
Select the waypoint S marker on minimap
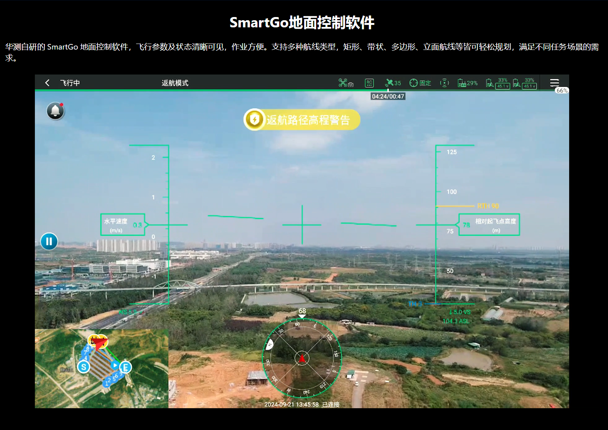83,367
